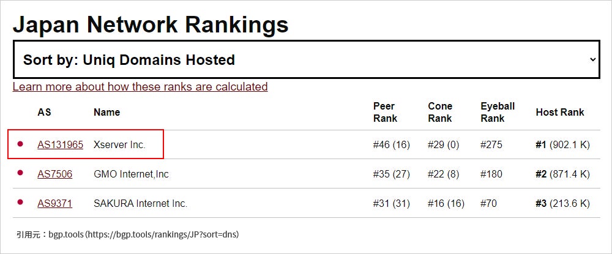Open the AS9371 link
The width and height of the screenshot is (612, 254).
(x=54, y=203)
